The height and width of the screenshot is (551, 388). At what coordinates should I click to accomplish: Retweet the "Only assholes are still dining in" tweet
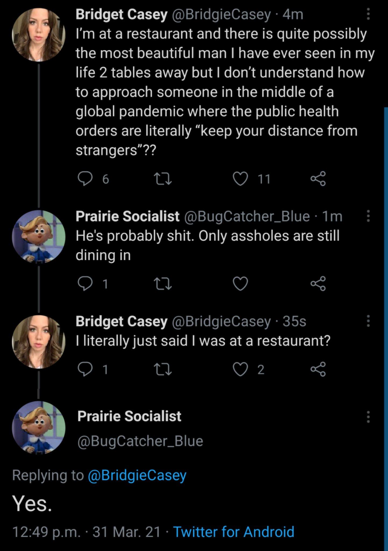coord(162,284)
